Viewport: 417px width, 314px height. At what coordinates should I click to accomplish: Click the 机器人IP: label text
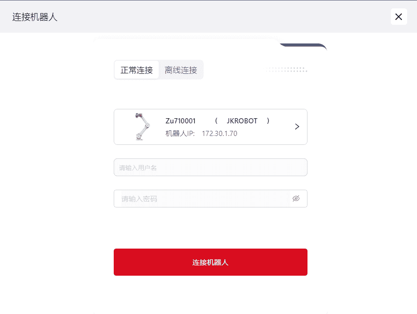click(x=180, y=134)
